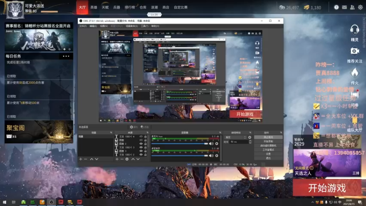Toggle the lock of 文本 (GDI+) 4 source
Image resolution: width=366 pixels, height=206 pixels.
(x=145, y=136)
